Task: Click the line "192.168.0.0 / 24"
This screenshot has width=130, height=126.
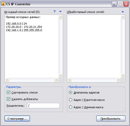Action: [x=16, y=24]
